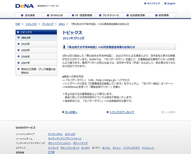Switch to the English site
Viewport: 191px width, 154px height.
point(171,4)
